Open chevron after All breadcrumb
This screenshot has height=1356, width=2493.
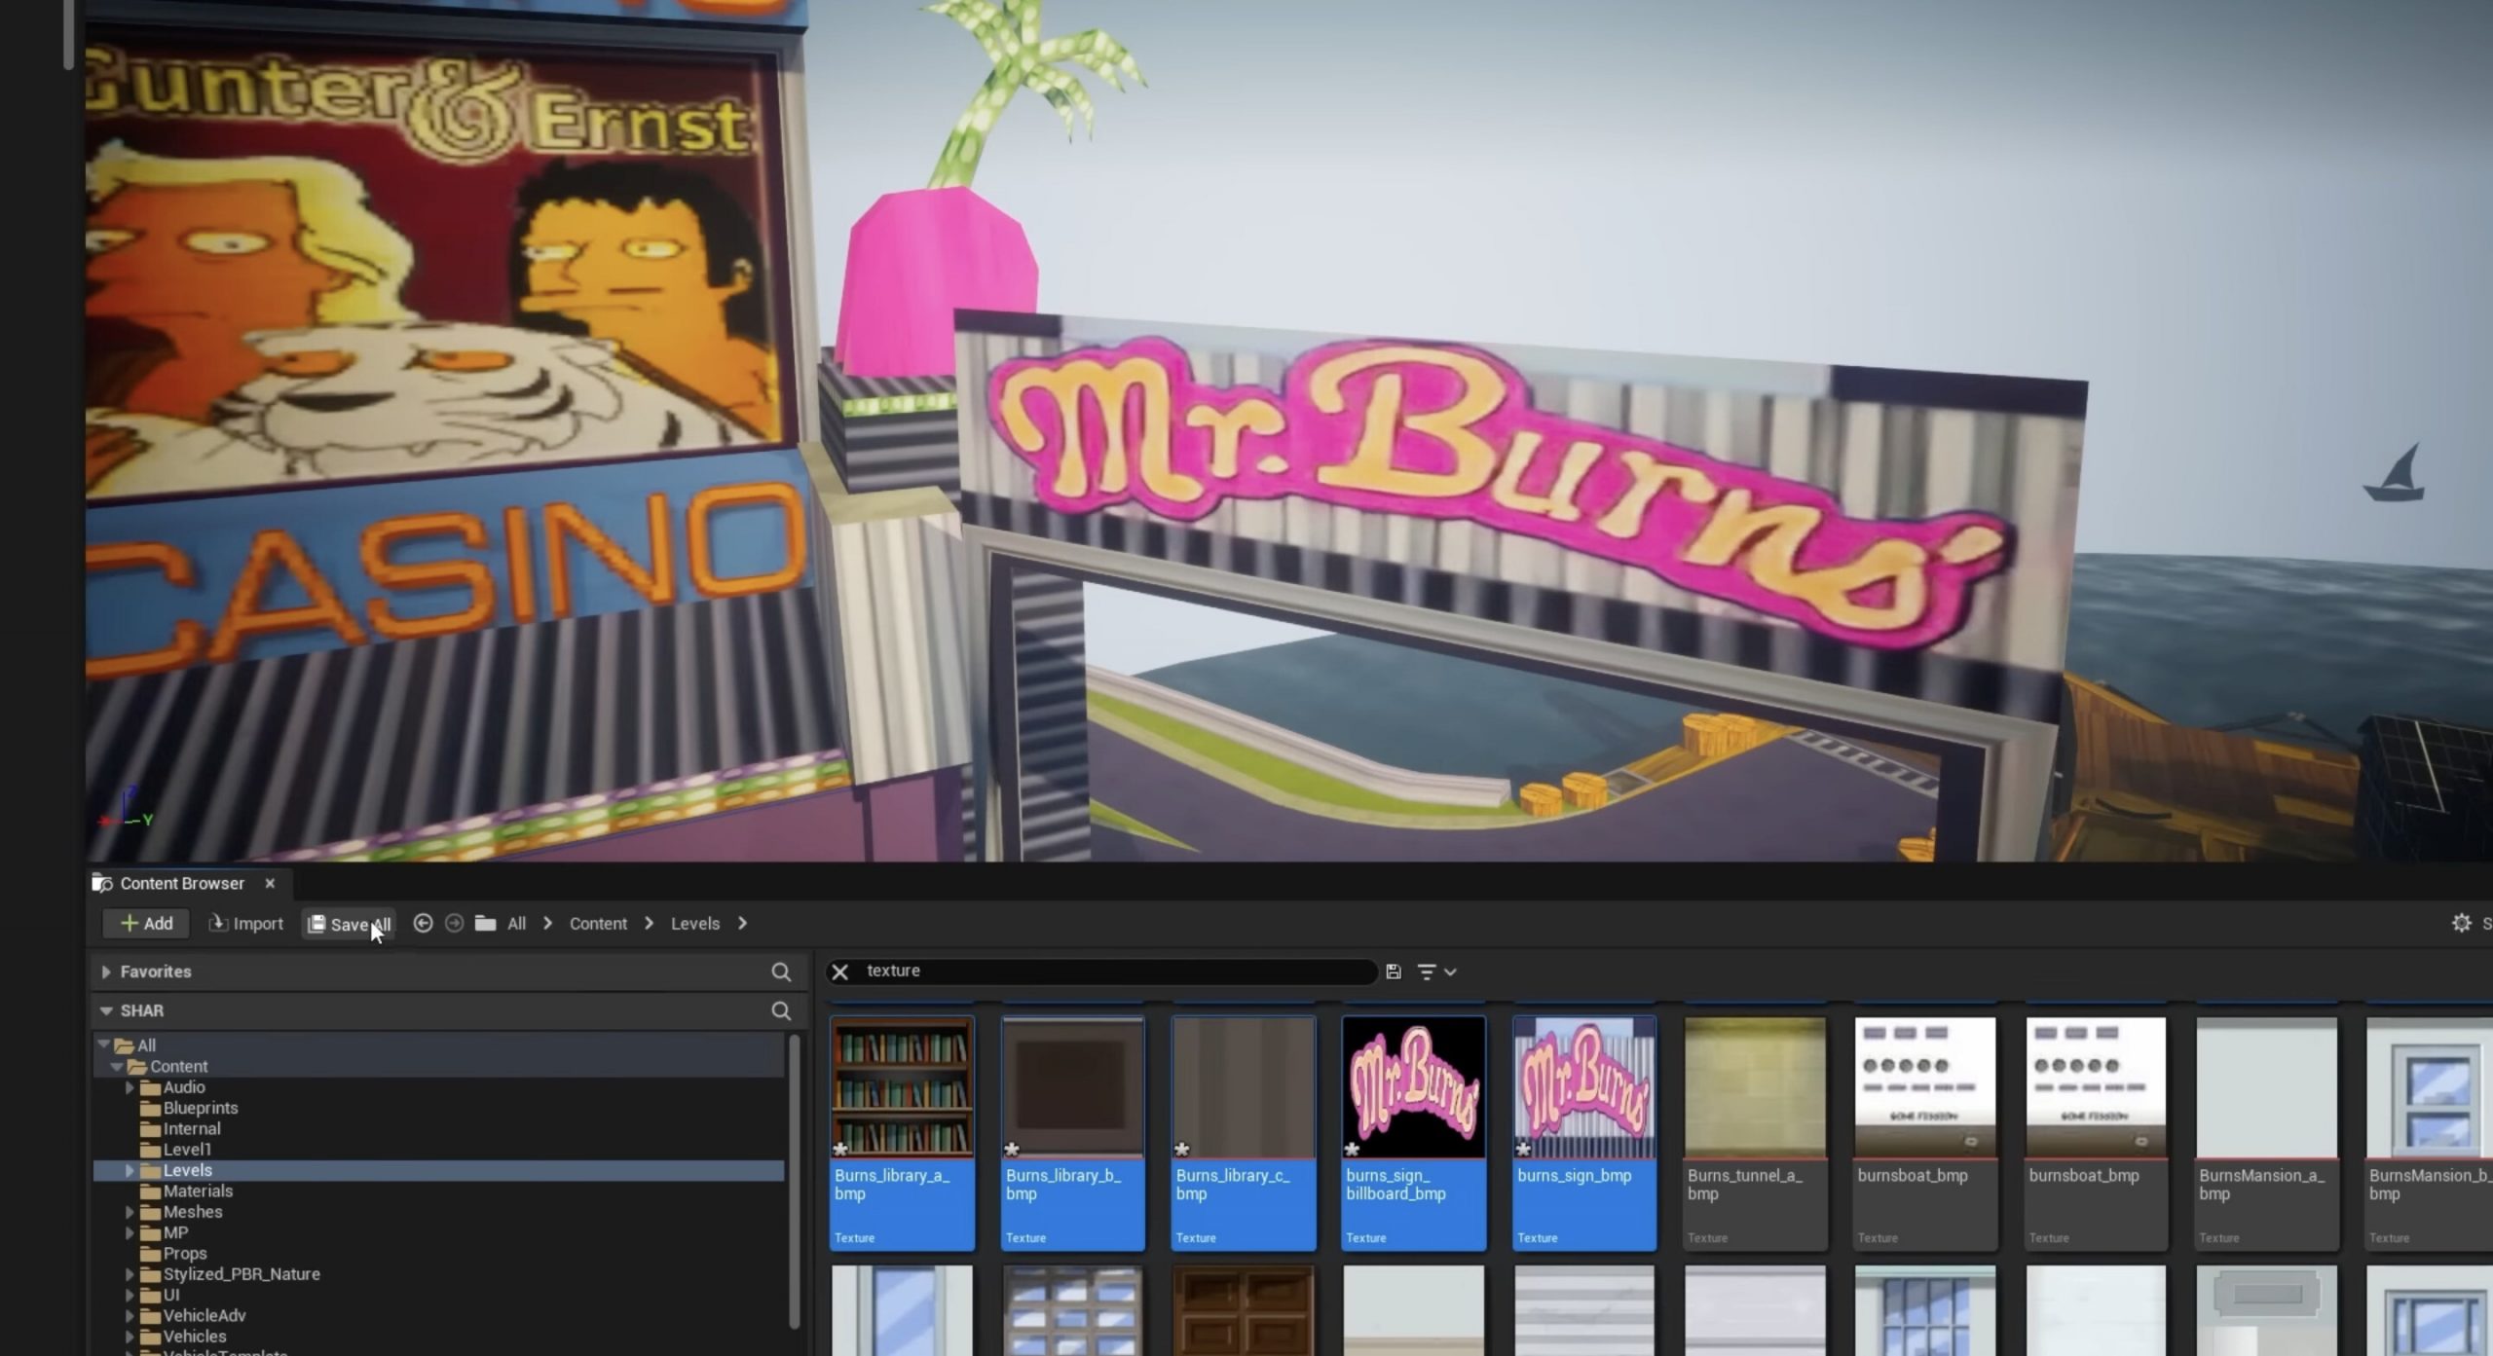(x=547, y=923)
